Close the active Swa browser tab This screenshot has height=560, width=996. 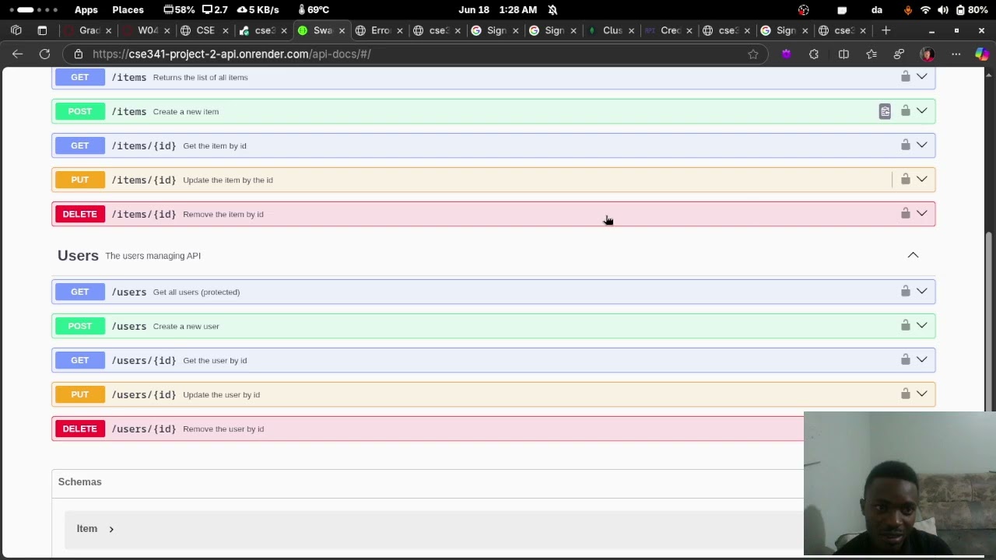342,30
